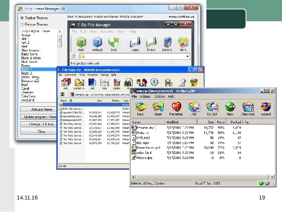Click the Extract icon in 7-Zip File Manager
The height and width of the screenshot is (212, 282).
pos(97,42)
